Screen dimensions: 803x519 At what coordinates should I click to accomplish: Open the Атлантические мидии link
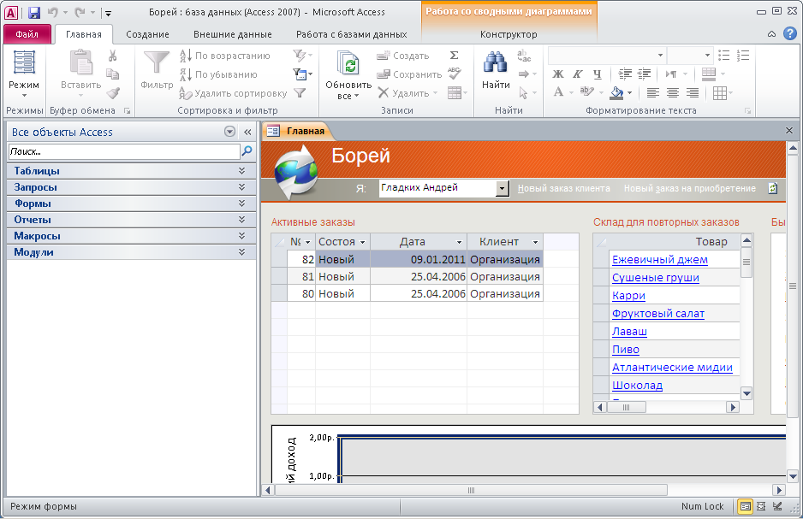pyautogui.click(x=672, y=367)
